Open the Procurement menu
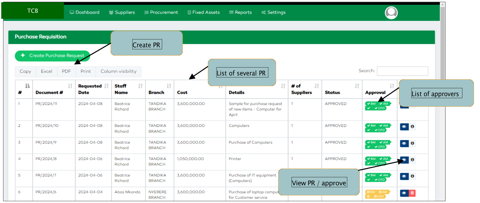Screen dimensions: 480x203 pos(161,12)
